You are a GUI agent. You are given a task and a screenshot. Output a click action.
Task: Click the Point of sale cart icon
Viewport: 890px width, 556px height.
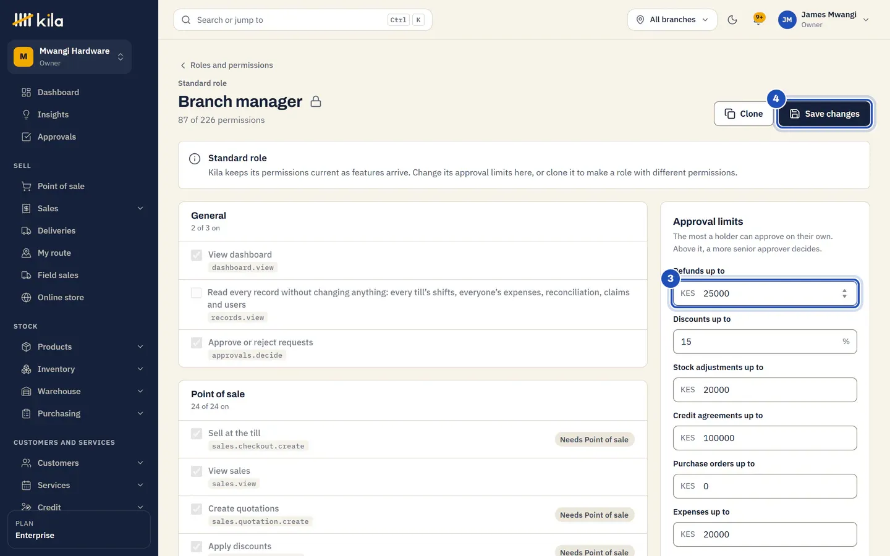tap(26, 186)
